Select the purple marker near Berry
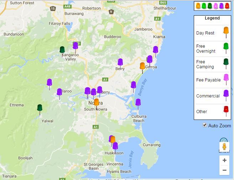 pos(120,62)
